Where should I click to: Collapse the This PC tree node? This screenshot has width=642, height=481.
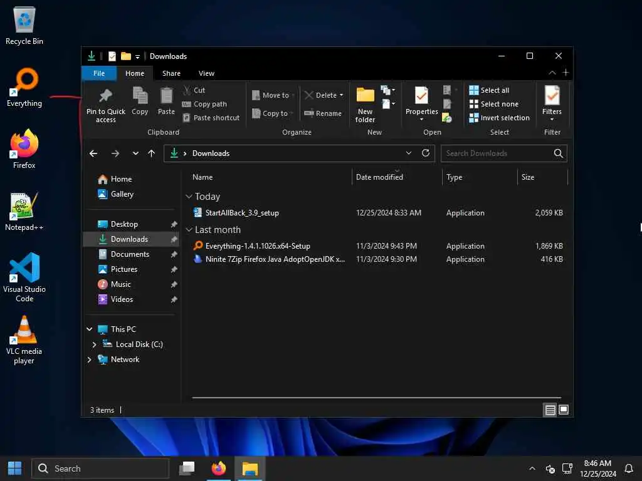pyautogui.click(x=90, y=329)
